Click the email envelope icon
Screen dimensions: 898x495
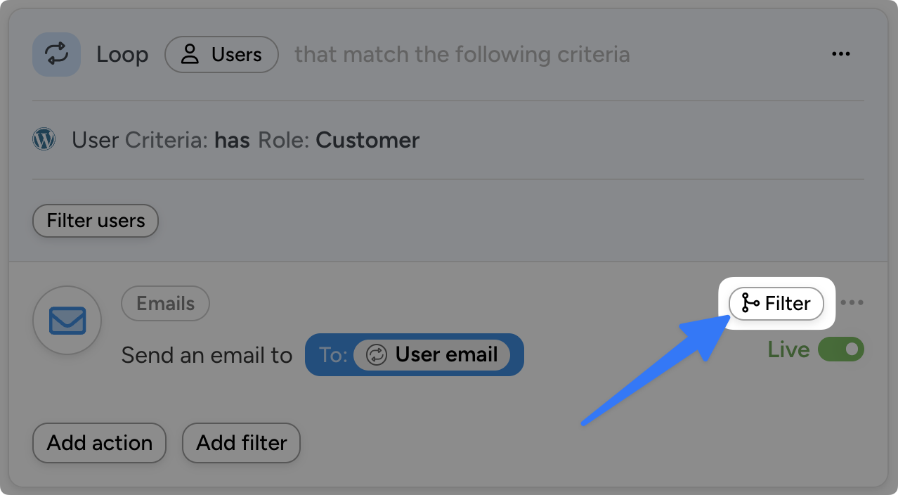click(67, 321)
